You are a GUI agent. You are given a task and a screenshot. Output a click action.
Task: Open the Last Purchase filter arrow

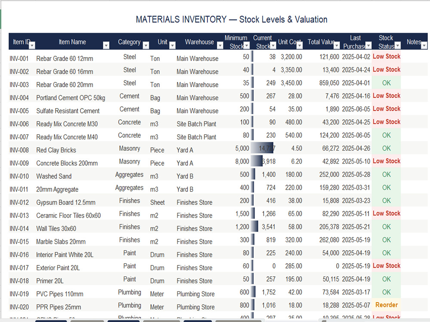(369, 46)
